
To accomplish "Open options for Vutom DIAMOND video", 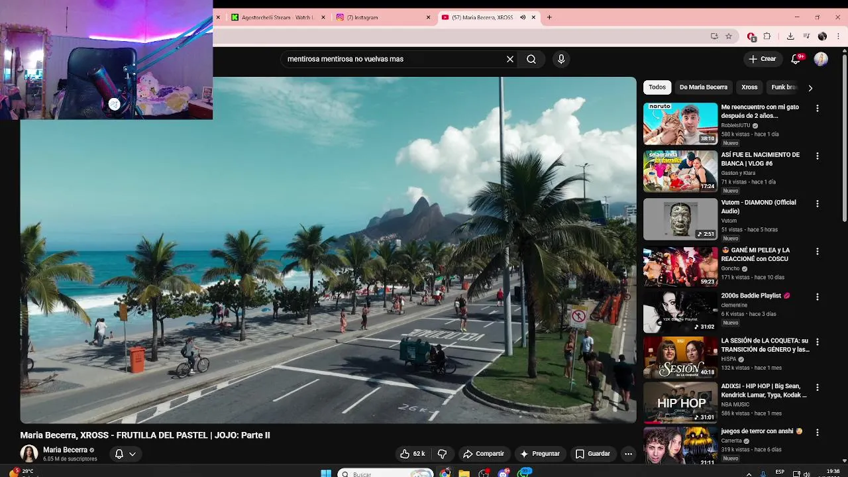I will coord(817,203).
